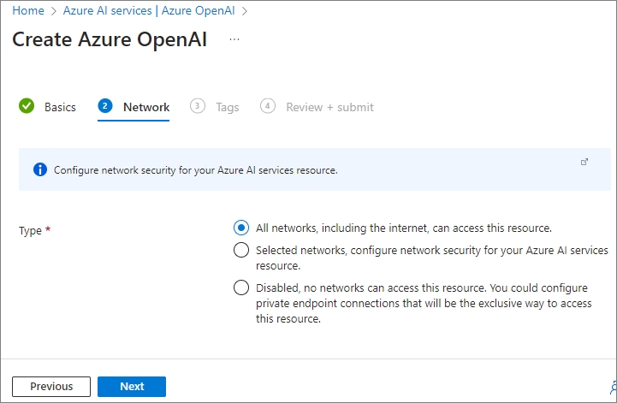Screen dimensions: 617x403
Task: Open the Home breadcrumb link
Action: tap(28, 10)
